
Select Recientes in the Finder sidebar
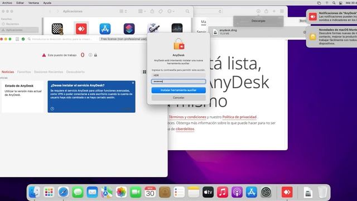click(x=12, y=24)
